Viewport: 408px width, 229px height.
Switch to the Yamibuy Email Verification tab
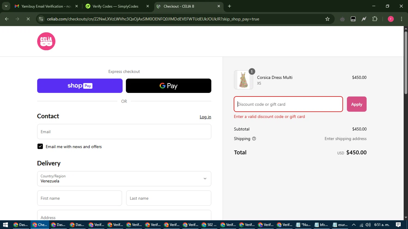point(46,6)
